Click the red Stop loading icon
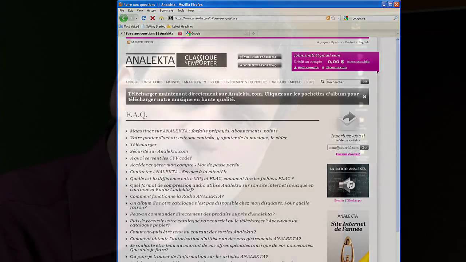This screenshot has width=466, height=262. tap(153, 18)
